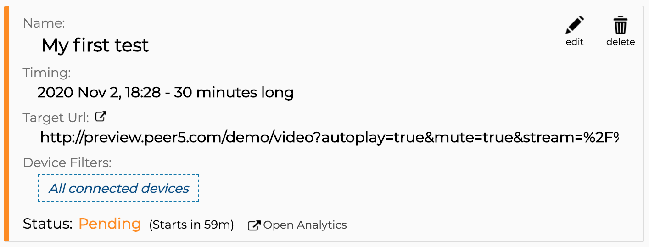Click the orange status bar on card edge
The height and width of the screenshot is (247, 649).
(6, 124)
